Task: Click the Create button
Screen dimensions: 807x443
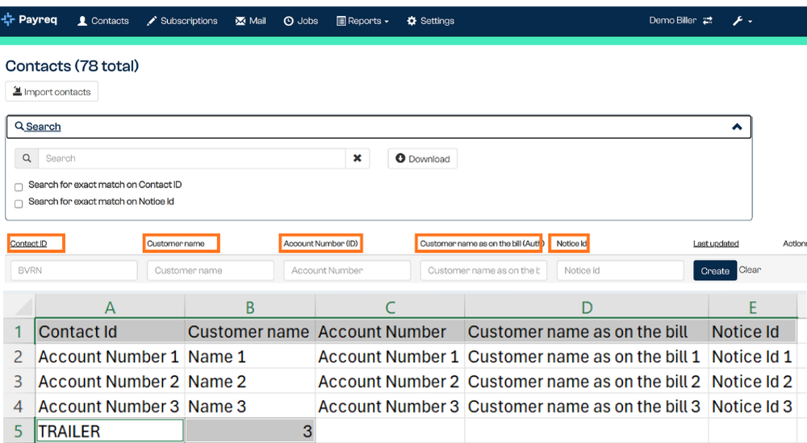Action: point(715,270)
